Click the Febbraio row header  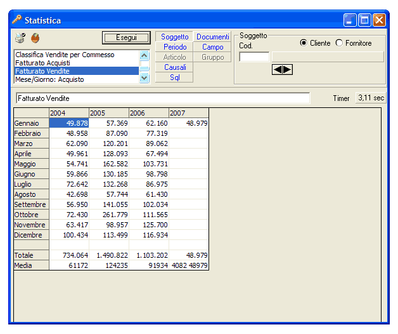pos(31,133)
